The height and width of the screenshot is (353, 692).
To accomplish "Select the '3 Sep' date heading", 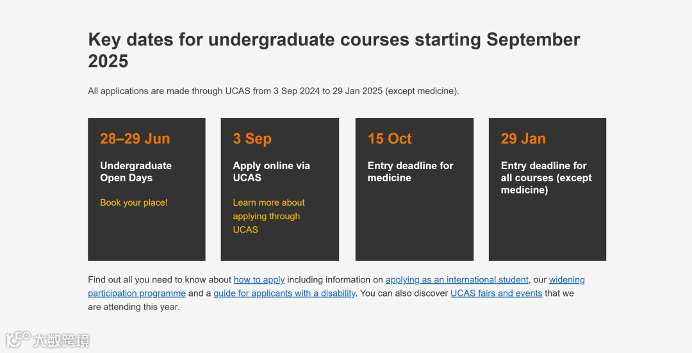I will [252, 139].
